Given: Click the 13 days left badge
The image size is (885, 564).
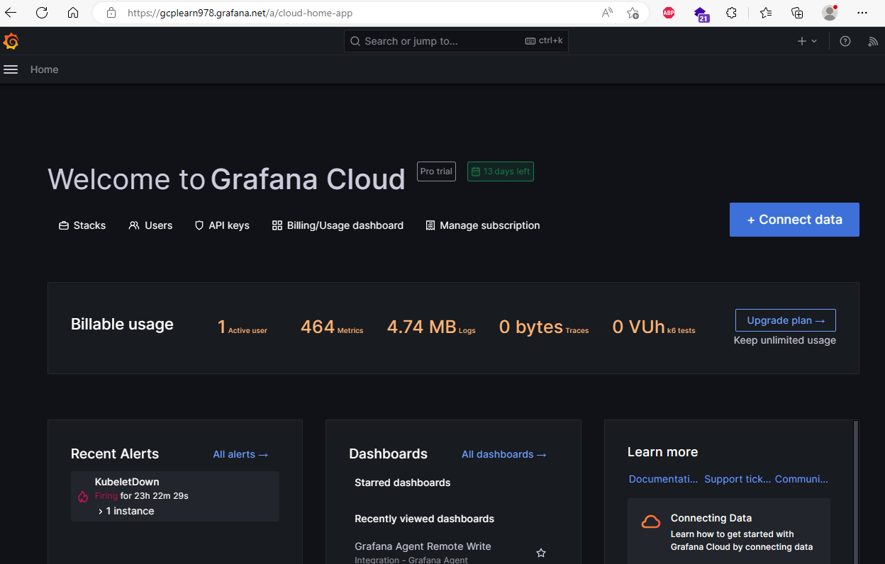Looking at the screenshot, I should coord(501,171).
